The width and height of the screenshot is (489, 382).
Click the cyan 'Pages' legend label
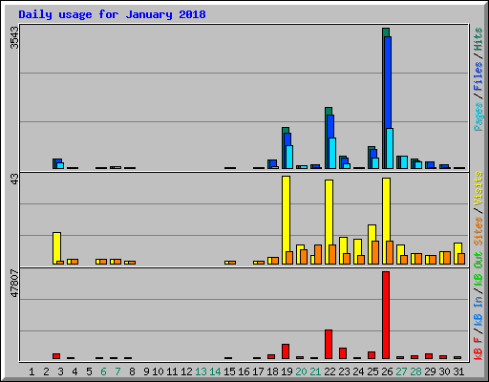click(478, 117)
